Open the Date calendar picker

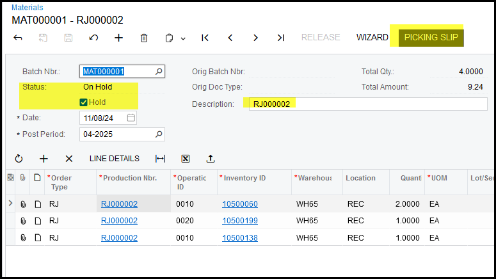pos(131,118)
